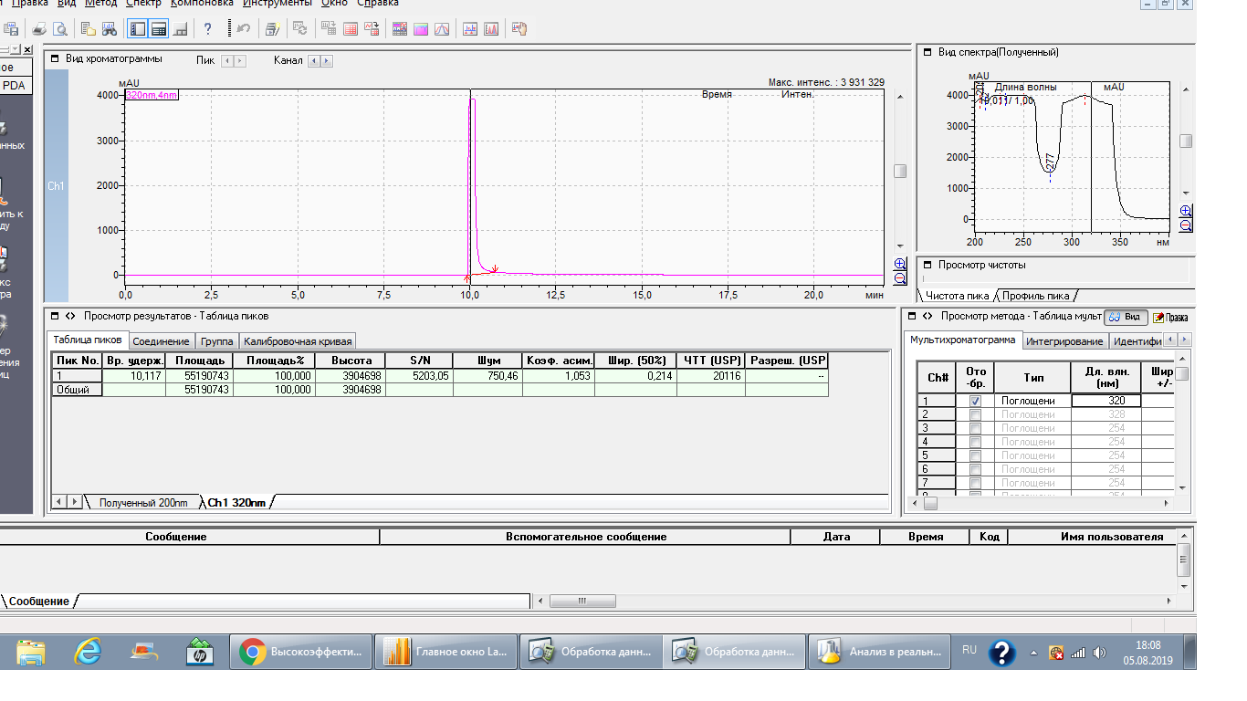
Task: Click the blue question mark help icon
Action: coord(208,29)
